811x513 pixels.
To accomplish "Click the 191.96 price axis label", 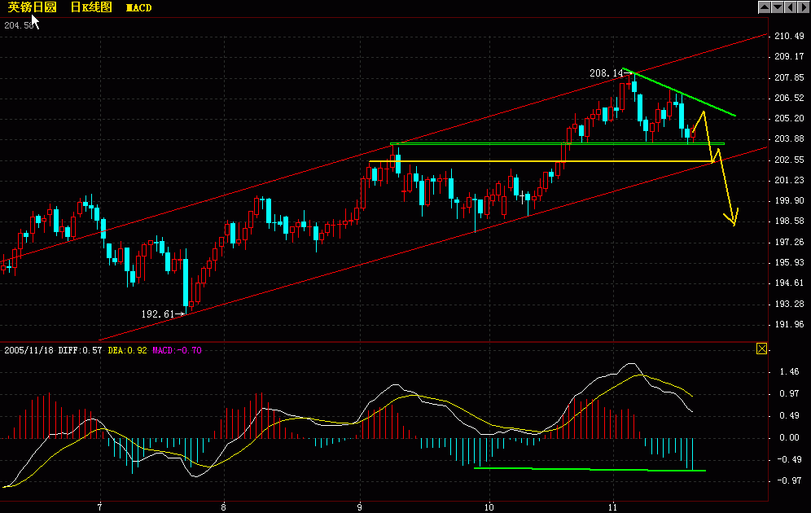I will 789,324.
